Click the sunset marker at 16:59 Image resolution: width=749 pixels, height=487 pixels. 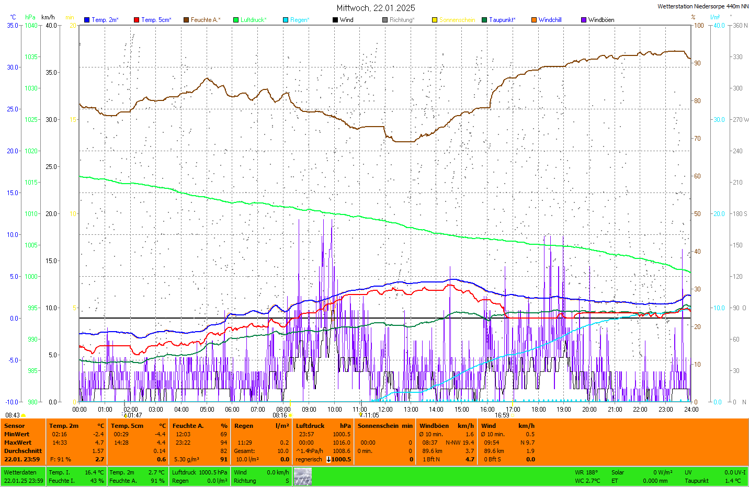(513, 415)
